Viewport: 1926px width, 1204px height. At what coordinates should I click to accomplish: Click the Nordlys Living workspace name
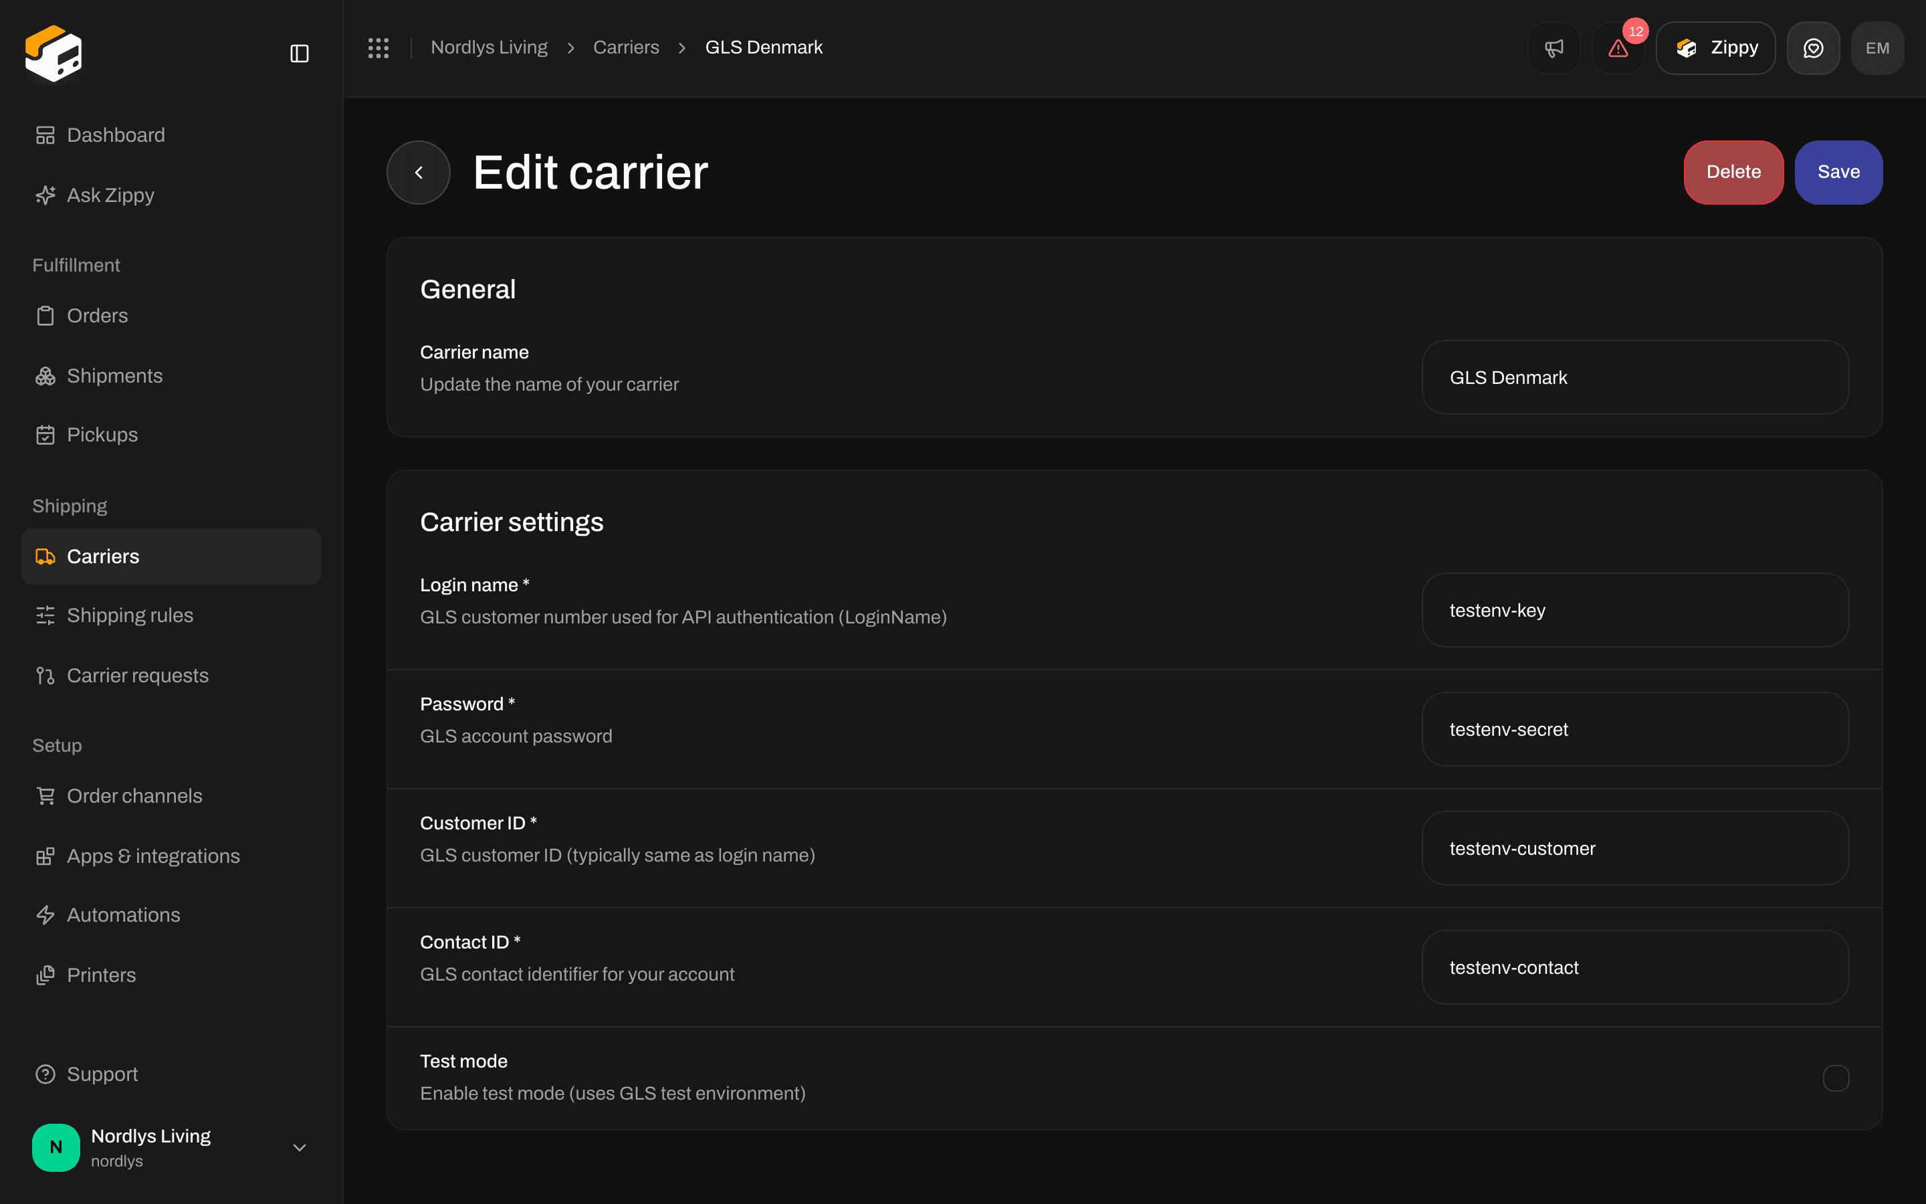click(x=151, y=1136)
